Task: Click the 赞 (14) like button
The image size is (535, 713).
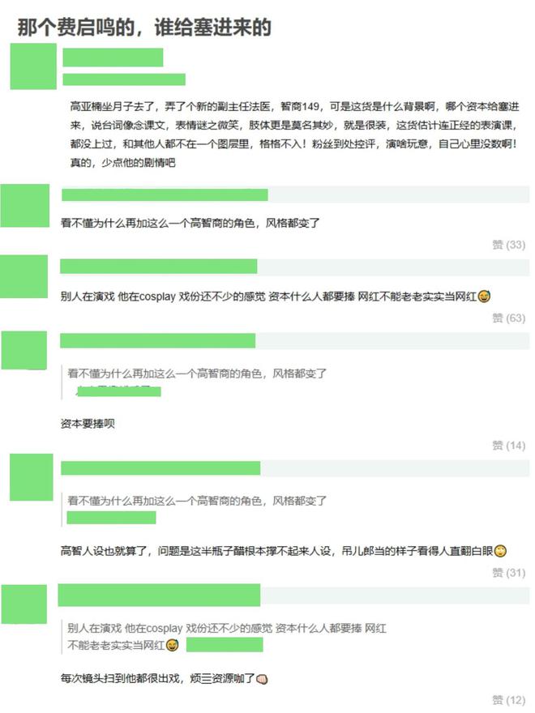Action: 508,445
